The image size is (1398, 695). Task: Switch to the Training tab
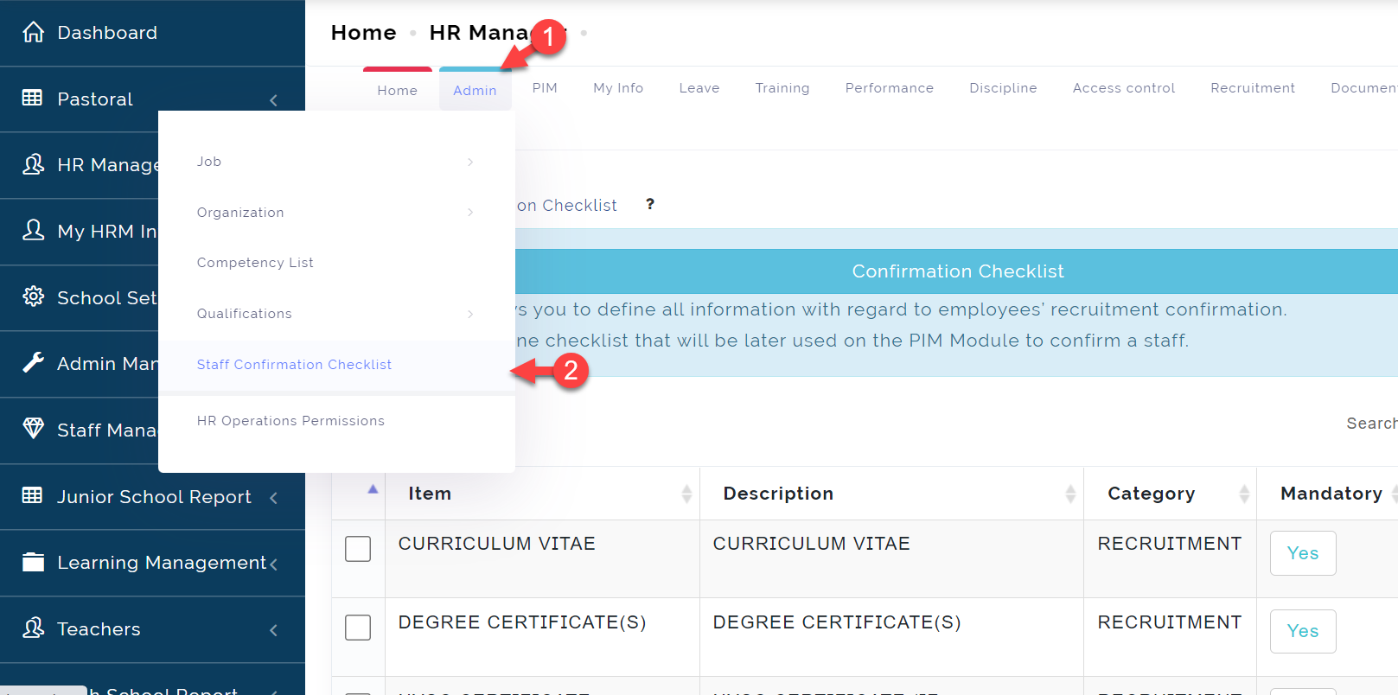(782, 88)
